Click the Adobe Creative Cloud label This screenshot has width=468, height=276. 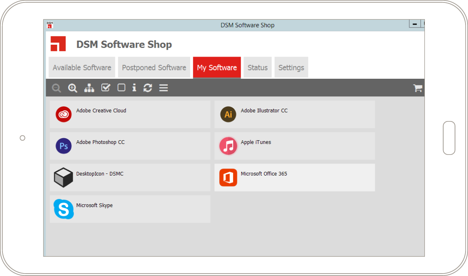[x=101, y=111]
